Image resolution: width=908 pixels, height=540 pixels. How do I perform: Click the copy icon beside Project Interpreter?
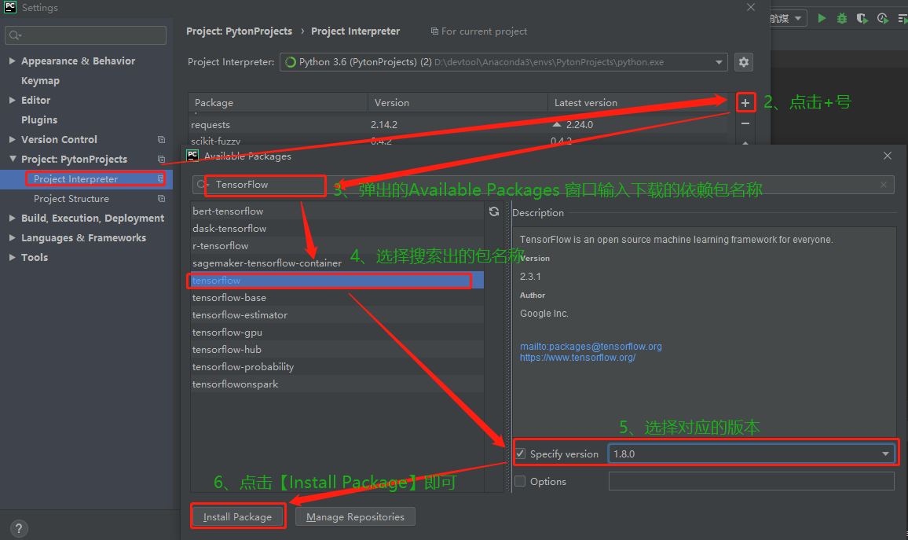tap(160, 179)
